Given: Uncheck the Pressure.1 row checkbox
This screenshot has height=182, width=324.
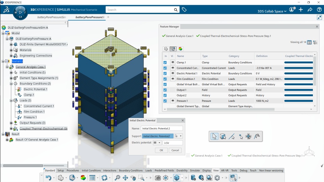Looking at the screenshot, I should click(165, 101).
